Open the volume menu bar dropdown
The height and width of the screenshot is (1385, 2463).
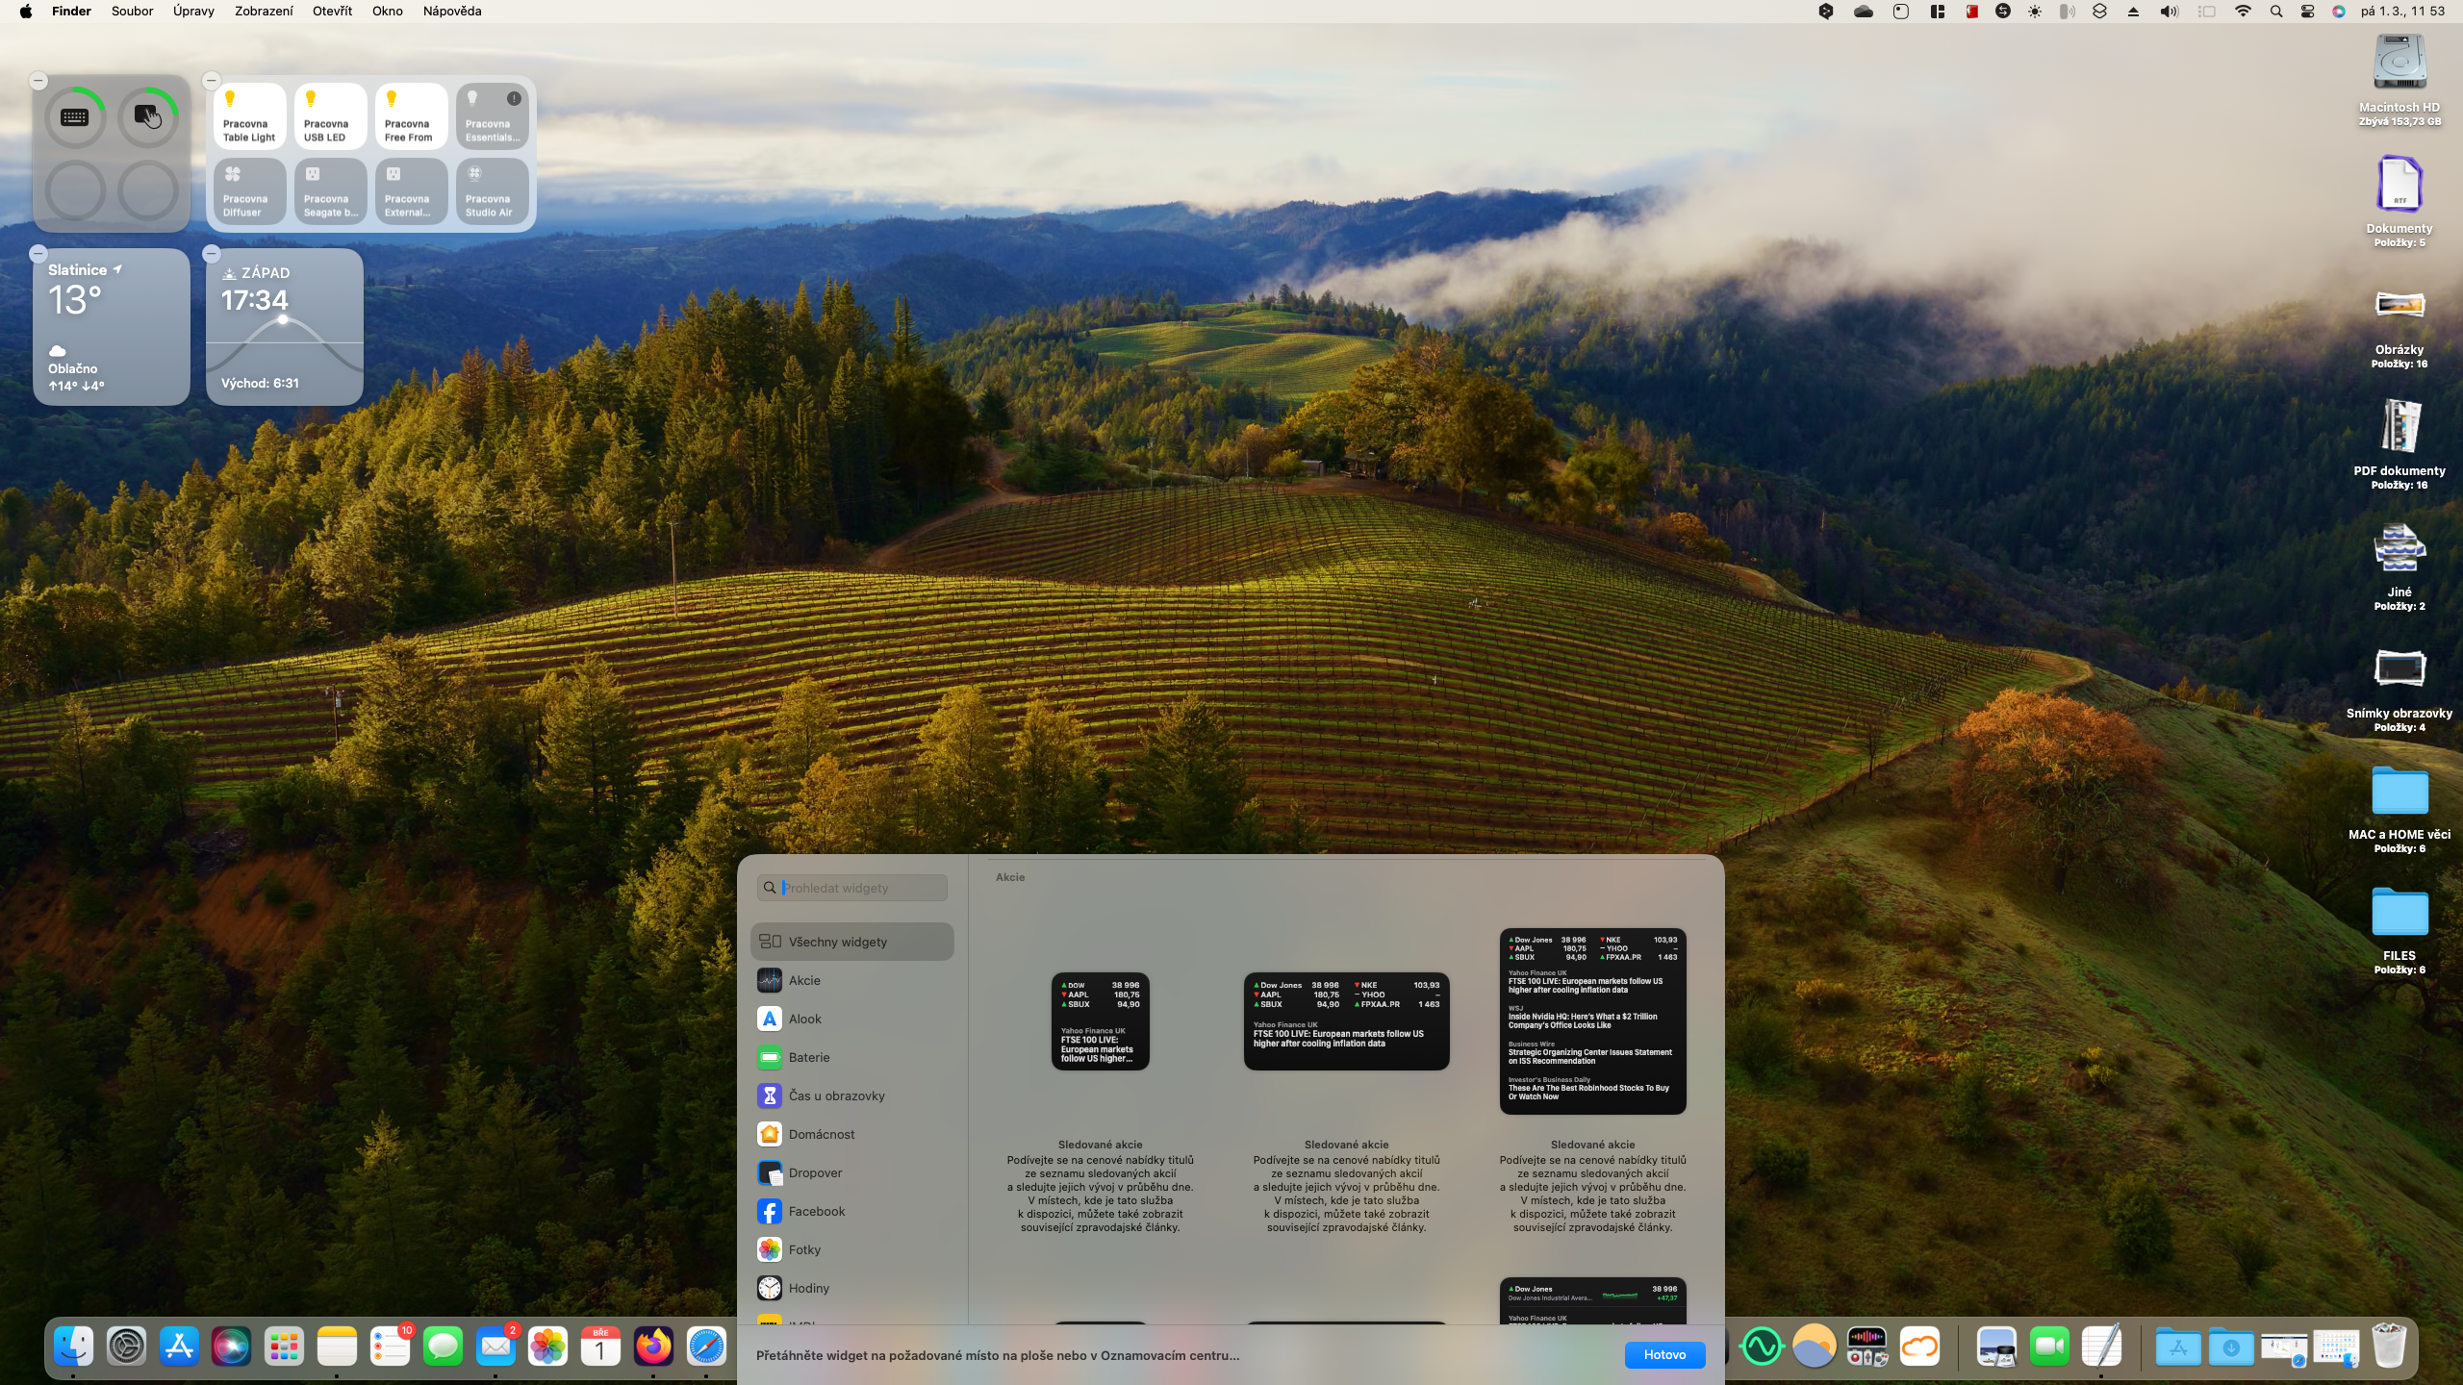point(2169,12)
